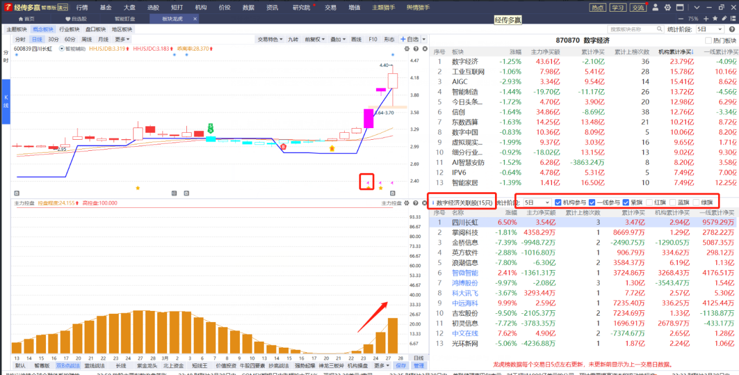Click the star favorite icon in top toolbar
739x375 pixels.
coord(715,19)
